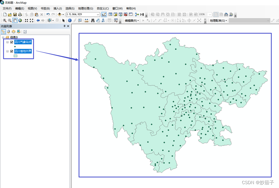Paste with the clipboard icon
Screen dimensions: 279x188
point(37,14)
